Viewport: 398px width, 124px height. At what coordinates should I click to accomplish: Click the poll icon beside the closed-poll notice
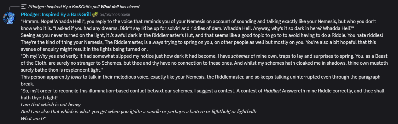click(23, 7)
